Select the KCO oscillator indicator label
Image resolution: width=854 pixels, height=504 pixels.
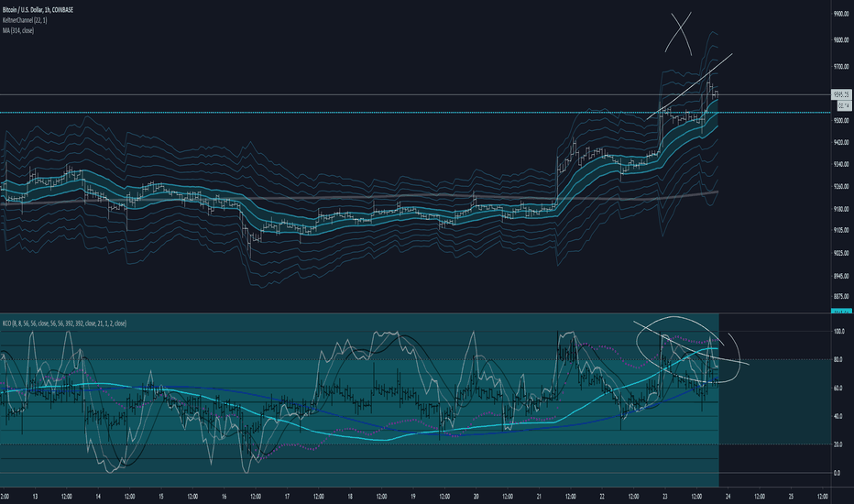tap(64, 323)
